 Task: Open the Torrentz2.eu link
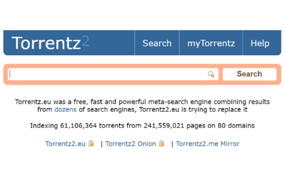pos(65,144)
